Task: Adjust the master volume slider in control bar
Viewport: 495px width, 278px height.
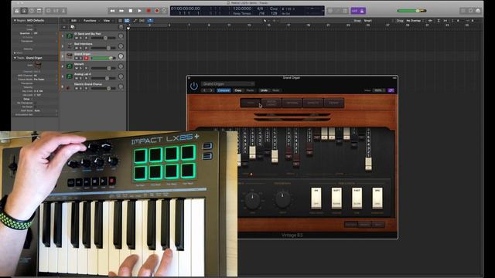Action: 411,11
